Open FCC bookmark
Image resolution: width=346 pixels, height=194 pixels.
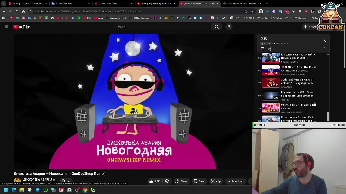pos(87,18)
